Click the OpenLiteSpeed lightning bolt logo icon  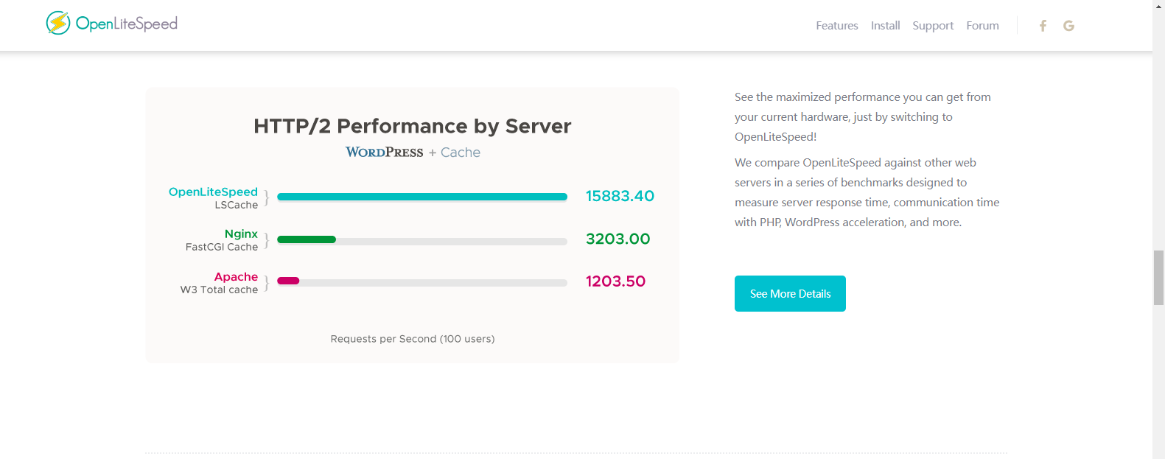coord(58,23)
